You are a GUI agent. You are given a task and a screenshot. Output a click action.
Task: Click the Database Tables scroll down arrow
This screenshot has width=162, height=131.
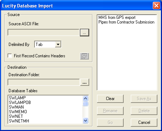[x=86, y=121]
